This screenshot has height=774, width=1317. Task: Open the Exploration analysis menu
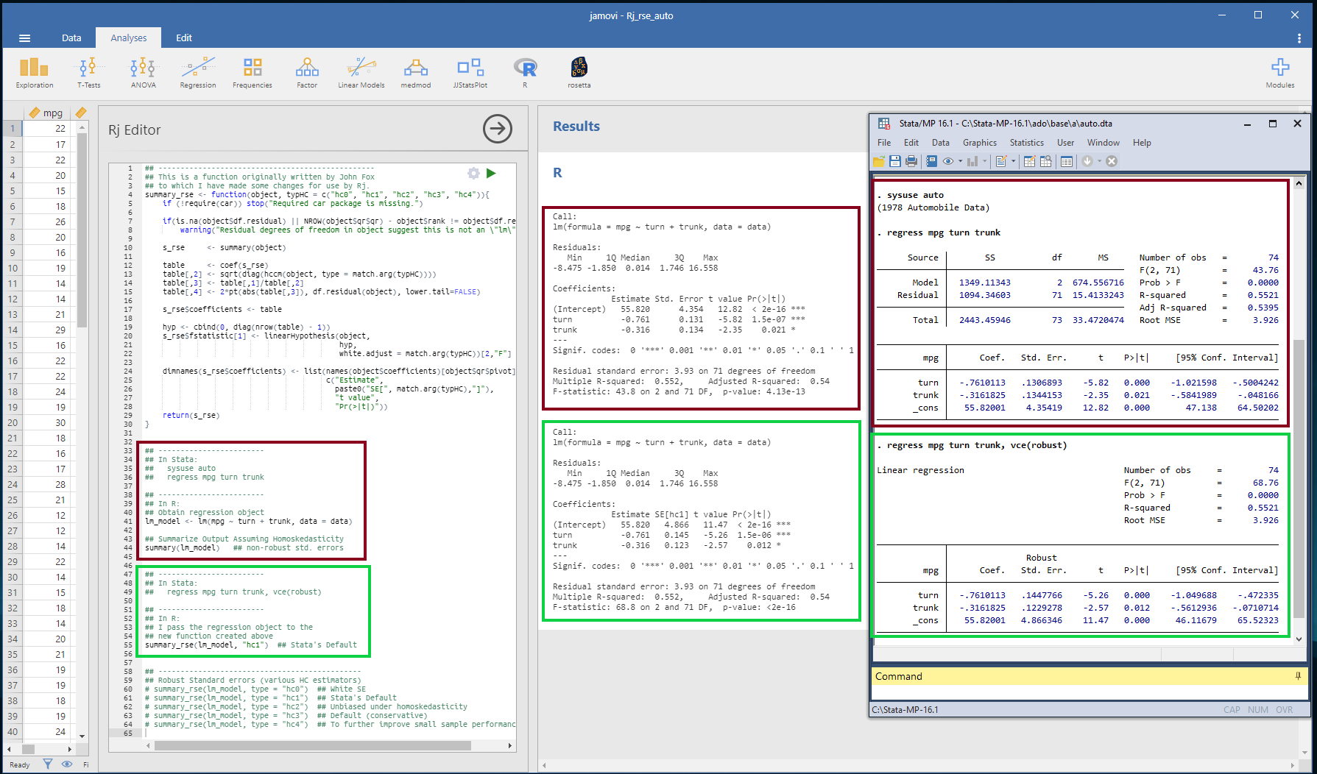click(34, 73)
